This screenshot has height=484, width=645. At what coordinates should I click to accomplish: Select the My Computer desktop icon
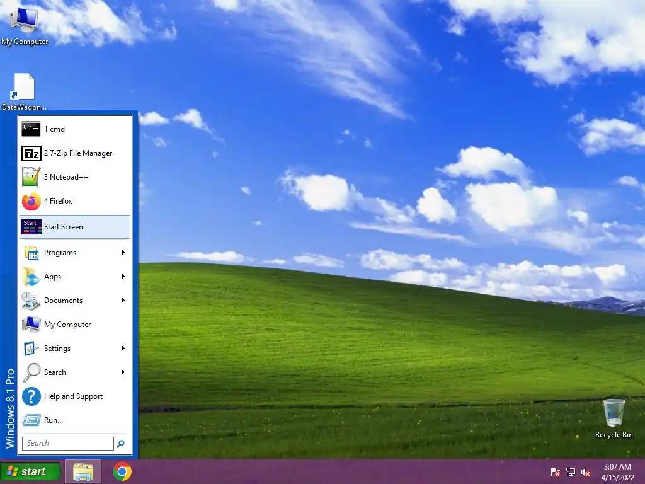pyautogui.click(x=25, y=20)
